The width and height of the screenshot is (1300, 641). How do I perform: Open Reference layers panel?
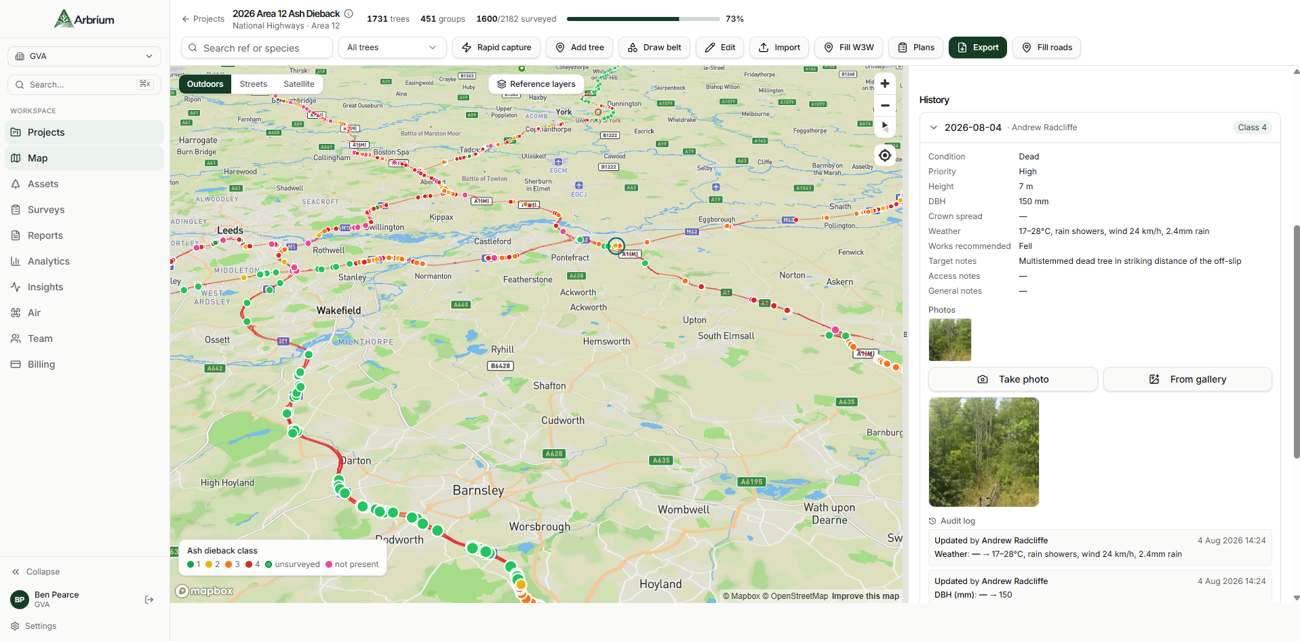[x=536, y=84]
